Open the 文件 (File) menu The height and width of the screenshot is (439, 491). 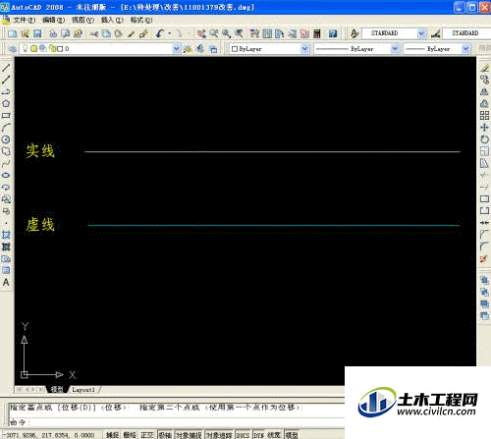point(24,20)
